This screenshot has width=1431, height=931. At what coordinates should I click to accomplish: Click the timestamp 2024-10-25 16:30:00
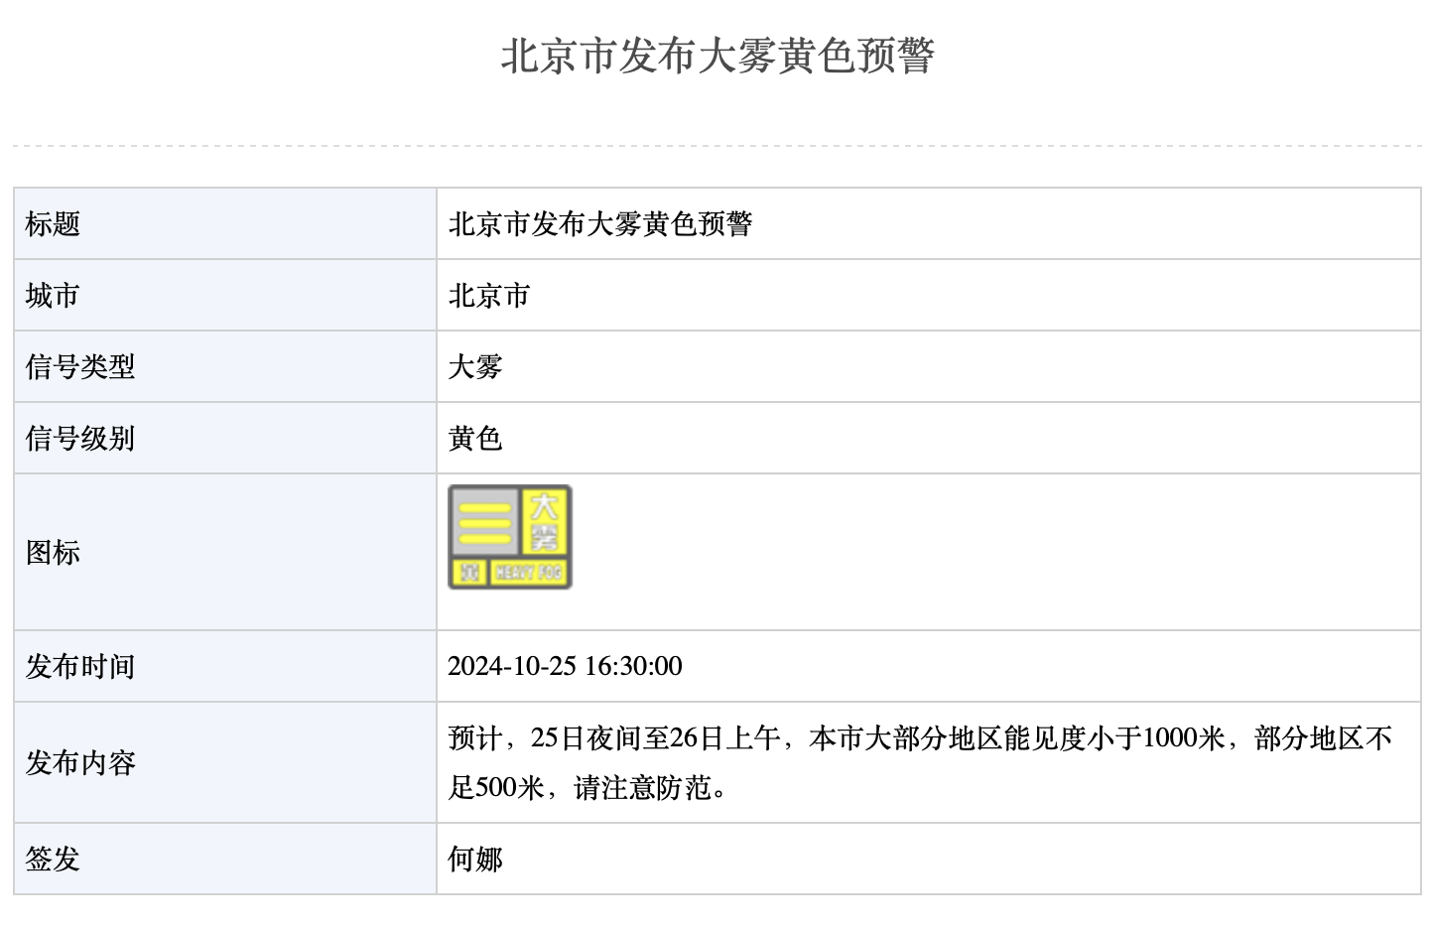(x=565, y=666)
